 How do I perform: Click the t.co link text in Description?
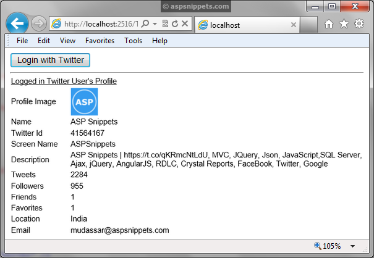pyautogui.click(x=166, y=155)
